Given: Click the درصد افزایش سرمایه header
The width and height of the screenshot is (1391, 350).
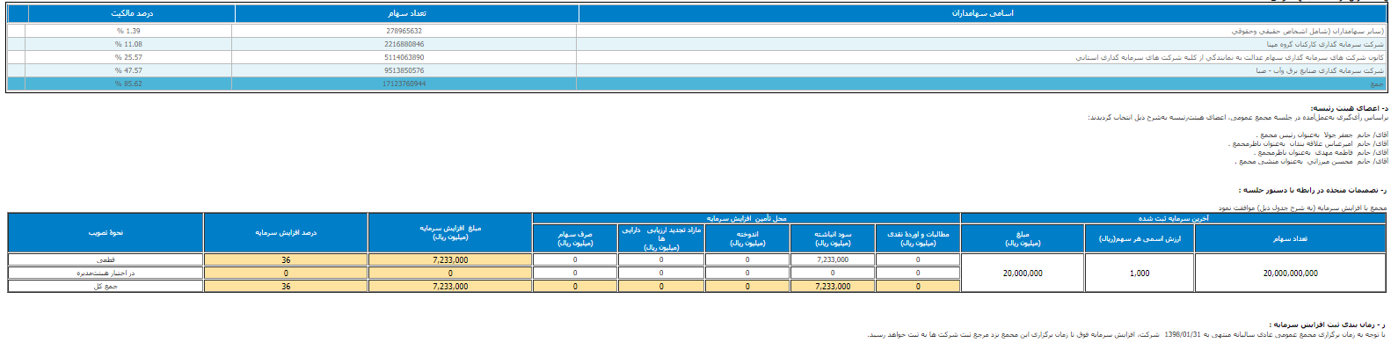Looking at the screenshot, I should coord(286,233).
